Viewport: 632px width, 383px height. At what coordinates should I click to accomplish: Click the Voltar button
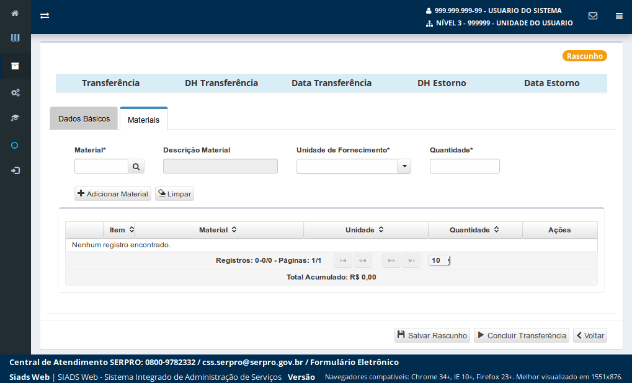pyautogui.click(x=590, y=335)
